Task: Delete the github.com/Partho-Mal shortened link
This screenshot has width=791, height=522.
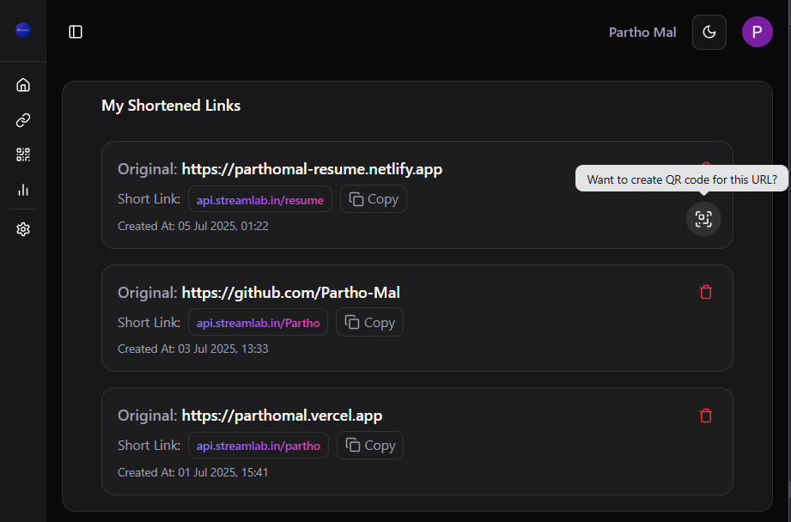Action: (x=706, y=292)
